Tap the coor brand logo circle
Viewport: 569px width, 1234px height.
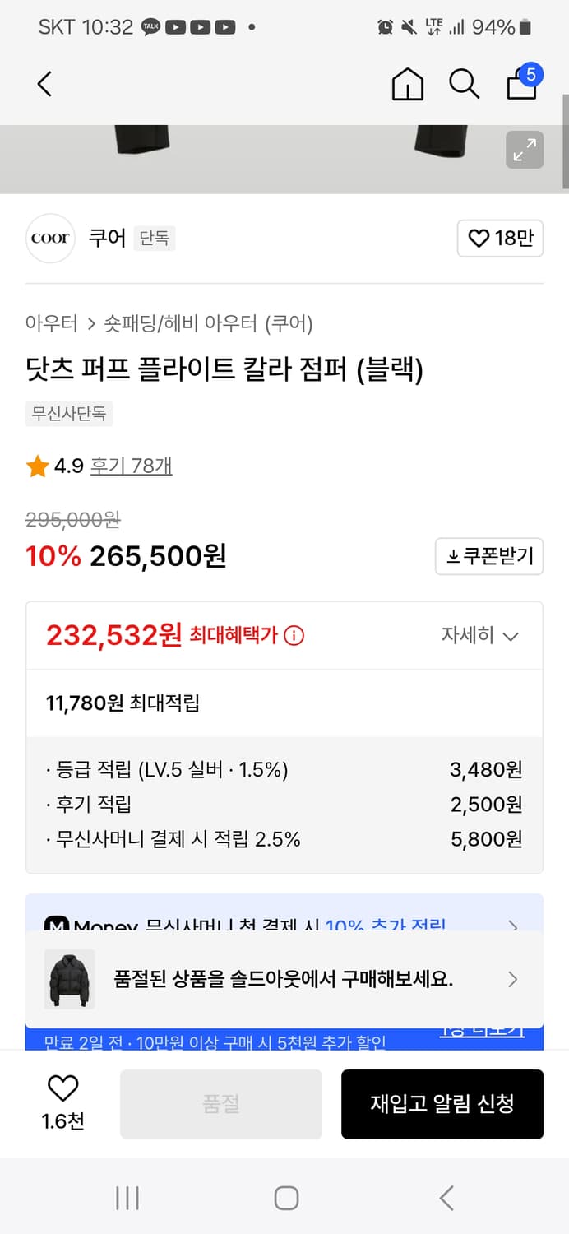point(50,238)
